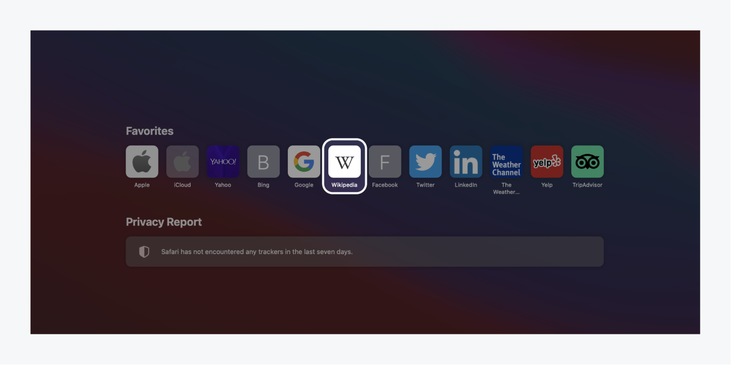Click the Favorites heading

click(150, 131)
